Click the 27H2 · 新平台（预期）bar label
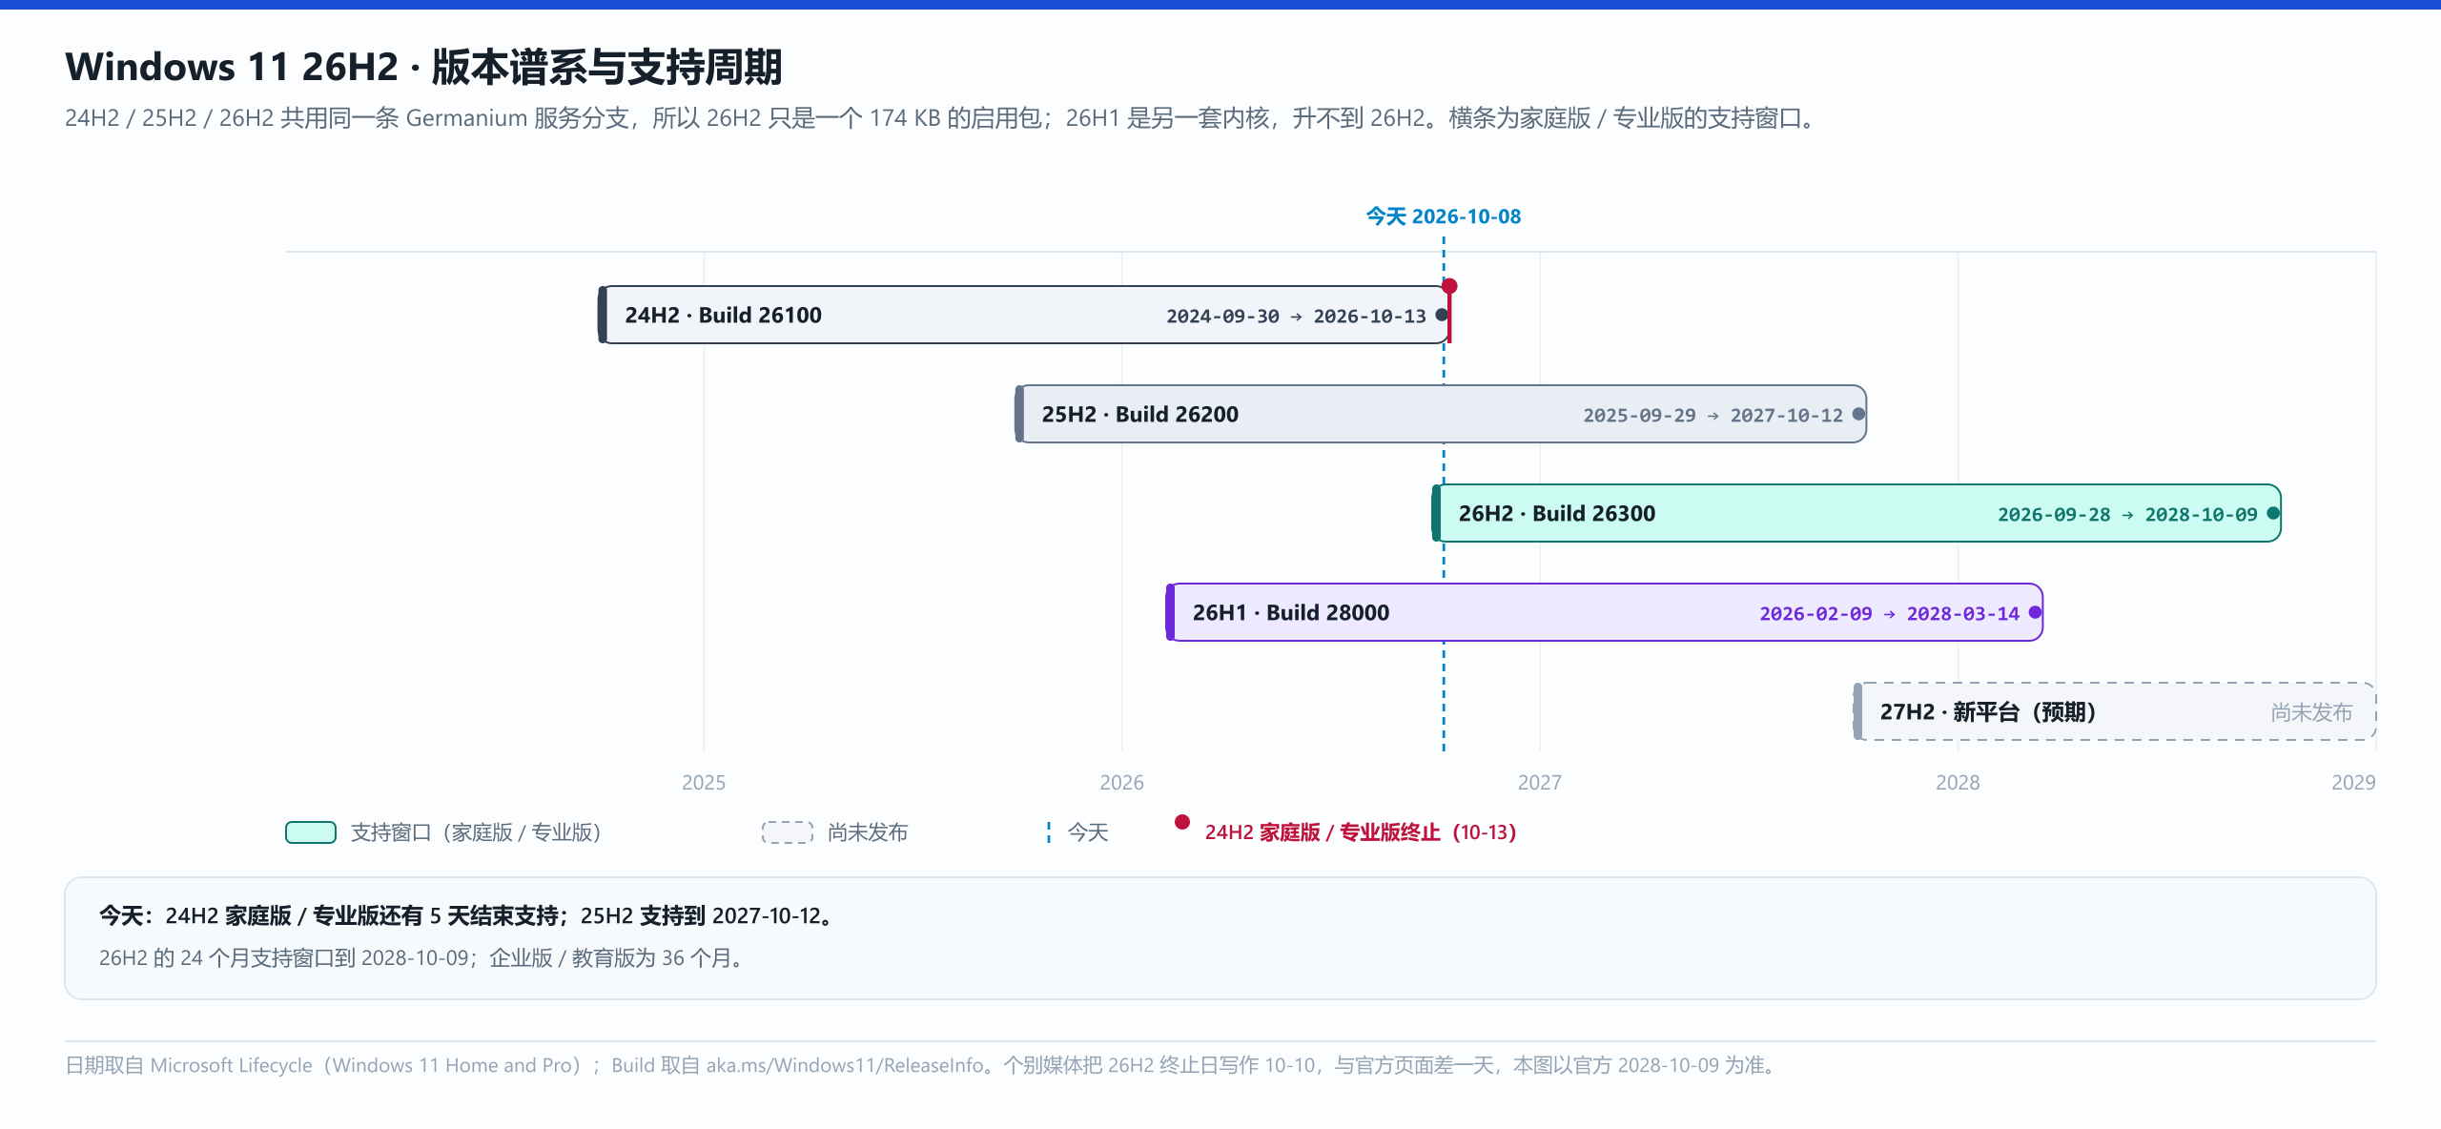 [x=1988, y=712]
